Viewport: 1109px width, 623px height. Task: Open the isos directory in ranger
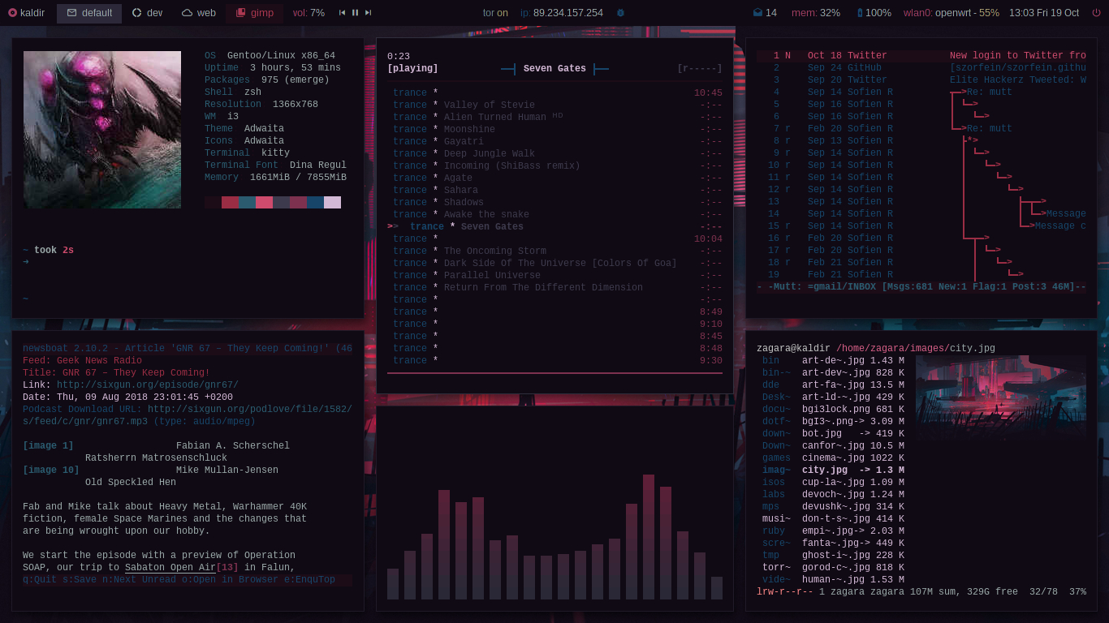tap(774, 482)
